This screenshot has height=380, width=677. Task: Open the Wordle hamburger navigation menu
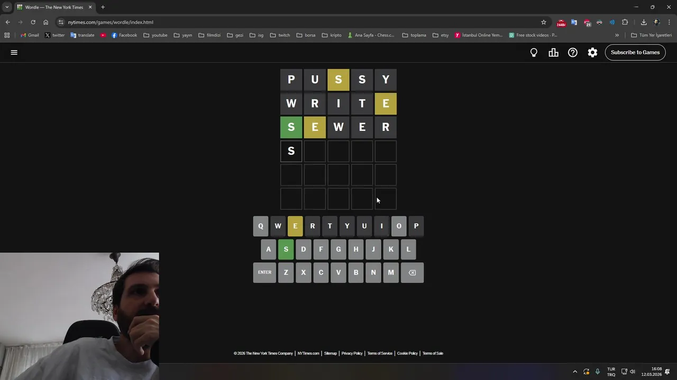(x=14, y=52)
